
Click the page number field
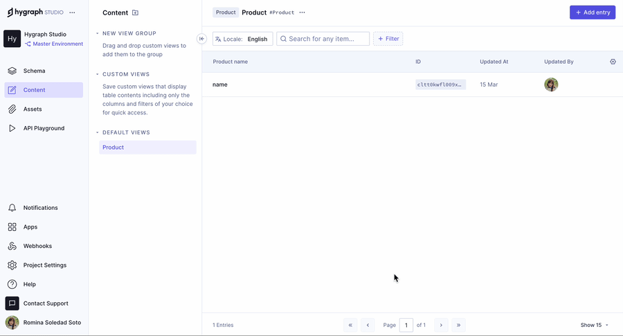pos(406,325)
